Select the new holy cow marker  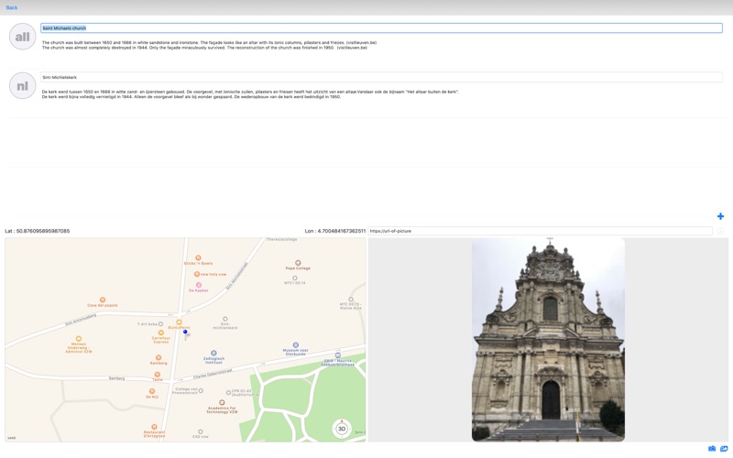tap(197, 274)
